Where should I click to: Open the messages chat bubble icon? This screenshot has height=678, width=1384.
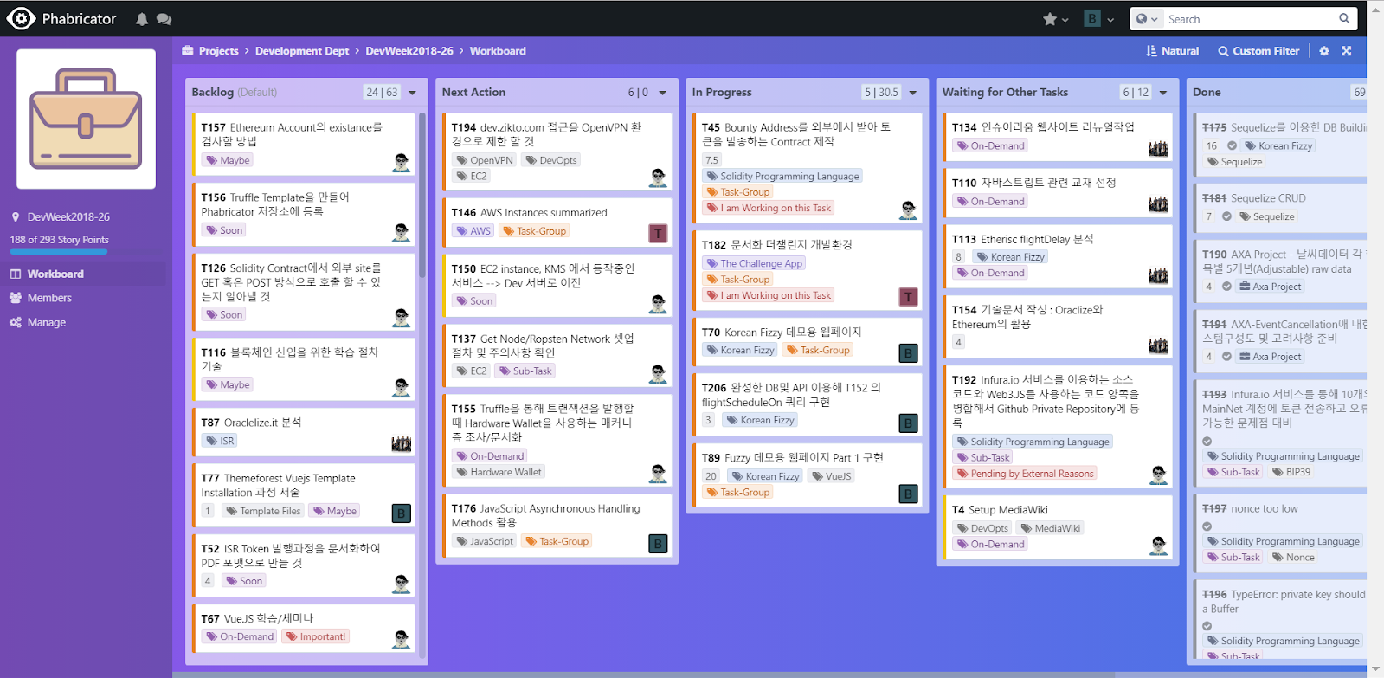click(164, 19)
